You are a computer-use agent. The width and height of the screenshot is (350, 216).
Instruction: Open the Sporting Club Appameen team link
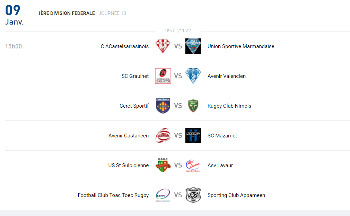[236, 195]
